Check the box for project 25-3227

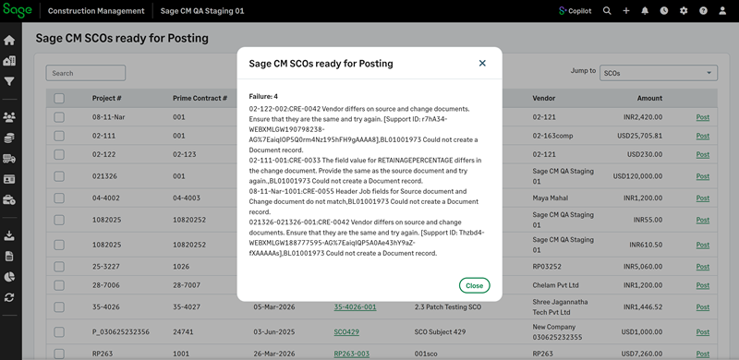click(x=59, y=267)
